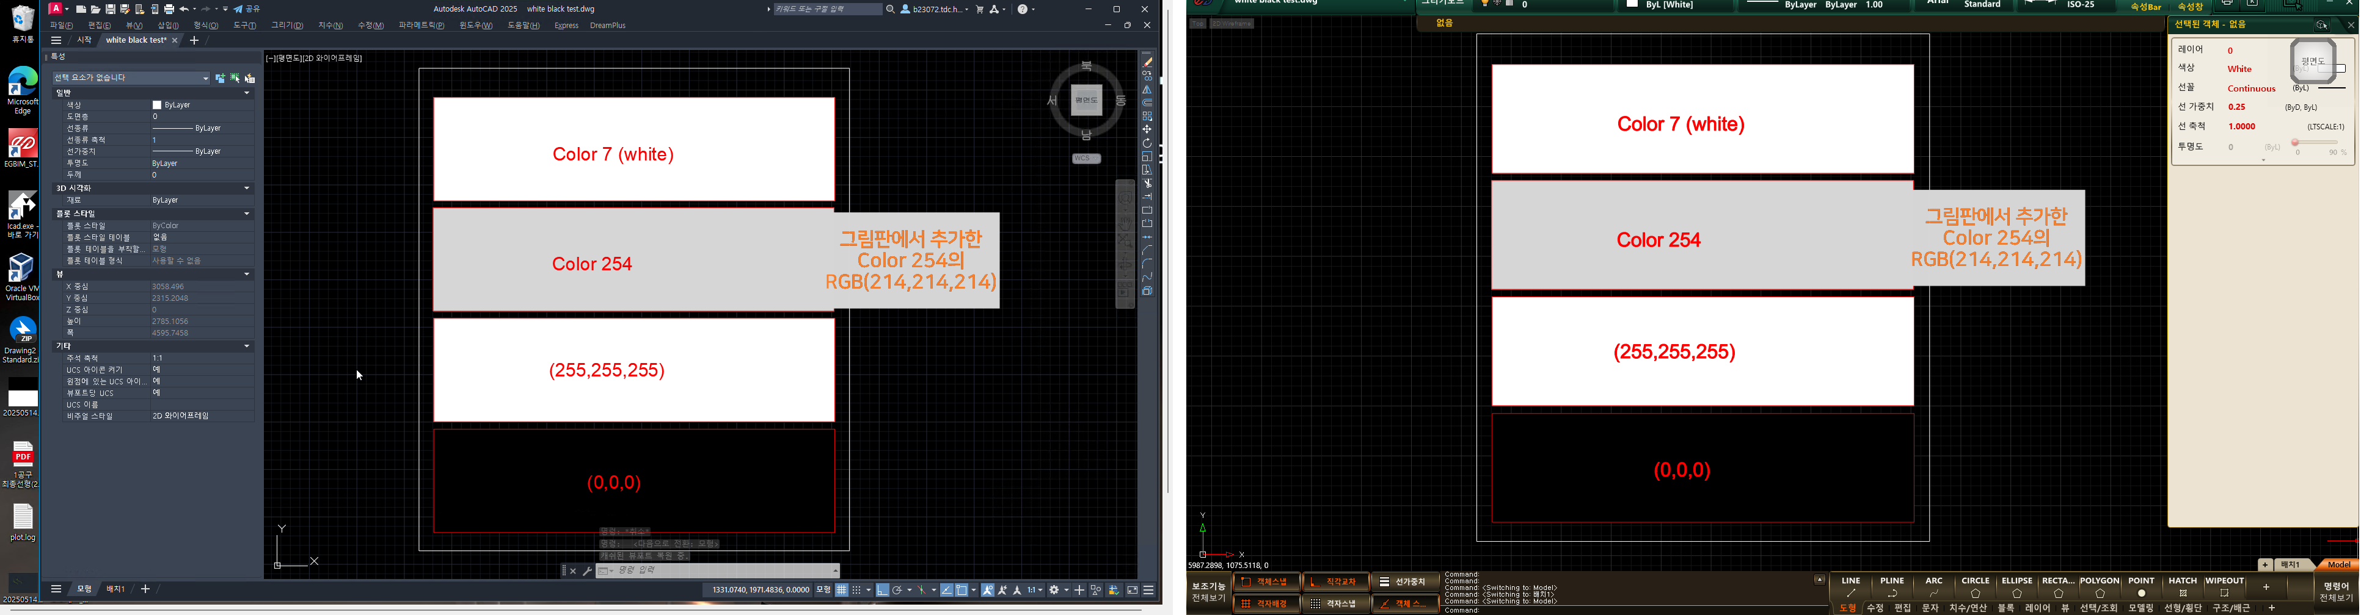Switch to the 배치1 layout tab in AutoCAD
2361x615 pixels.
coord(115,589)
